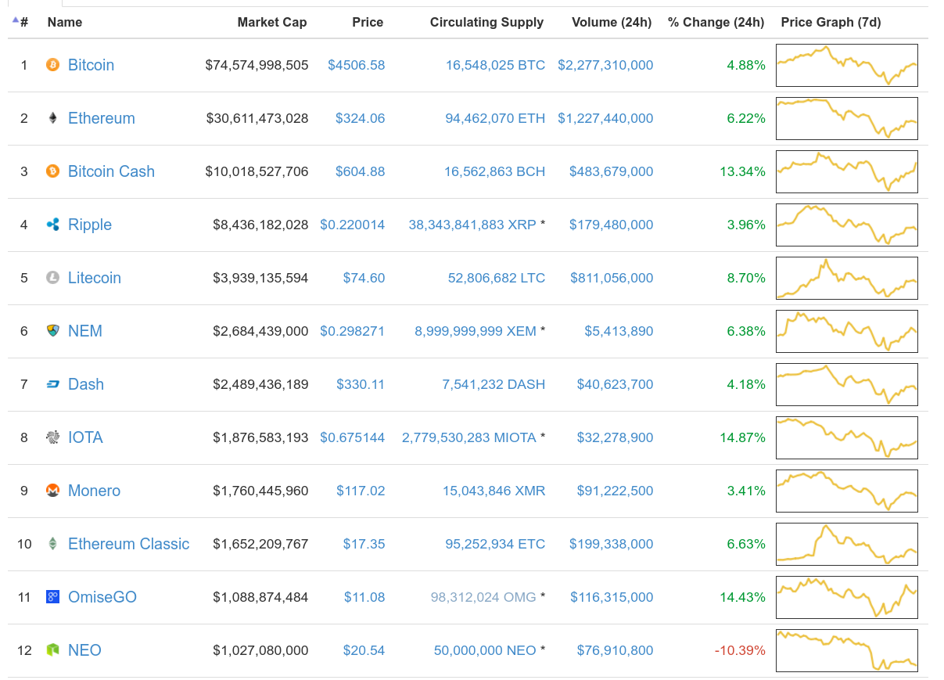
Task: Click Litecoin volume $811,056,000
Action: (612, 278)
